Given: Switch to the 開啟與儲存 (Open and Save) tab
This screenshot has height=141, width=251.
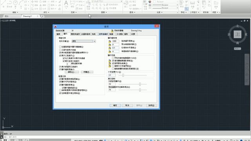Looking at the screenshot, I should click(75, 34).
